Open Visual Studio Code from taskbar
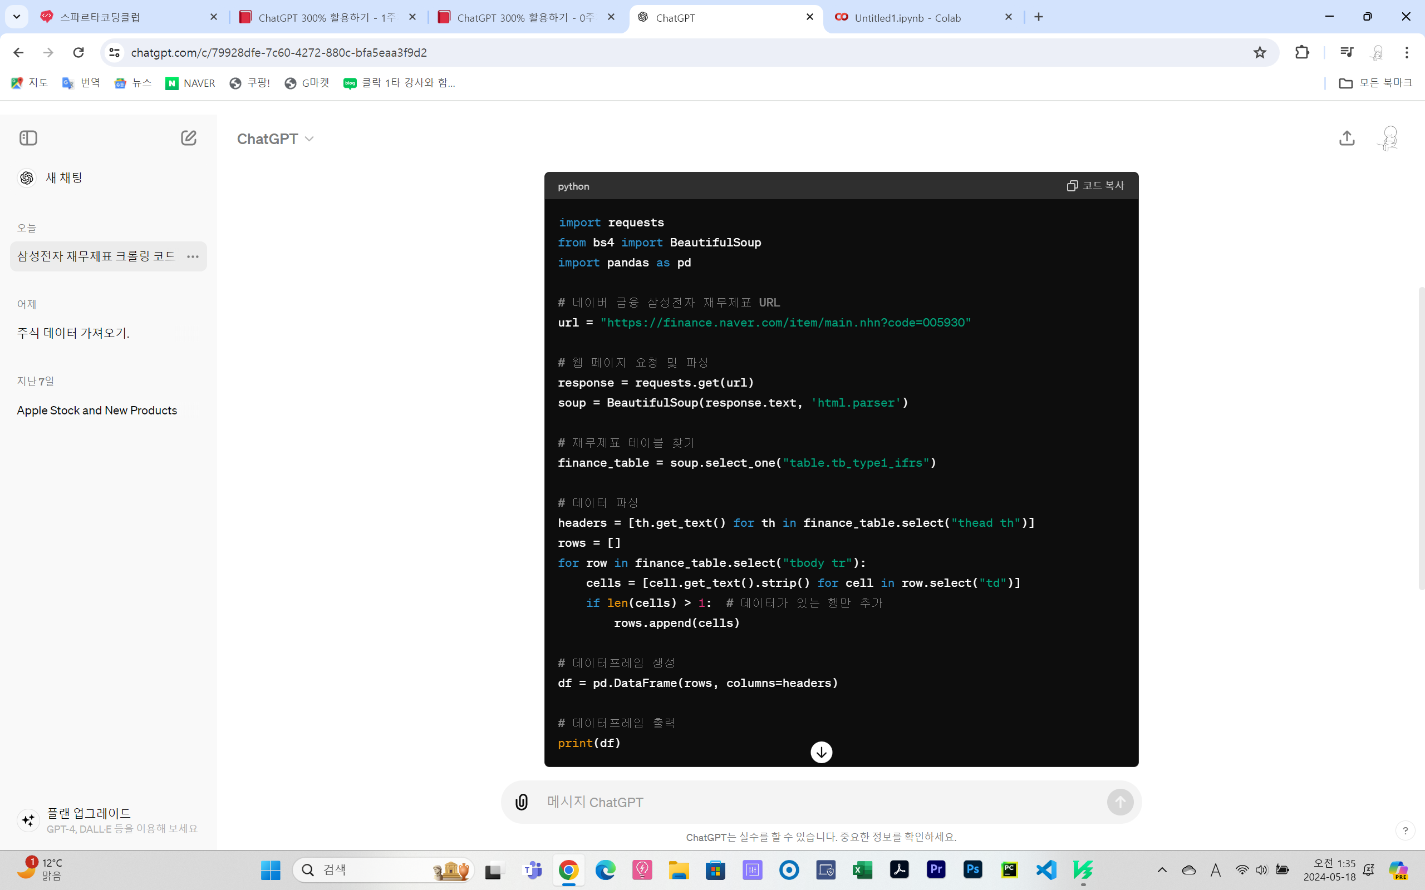The height and width of the screenshot is (890, 1425). 1046,869
